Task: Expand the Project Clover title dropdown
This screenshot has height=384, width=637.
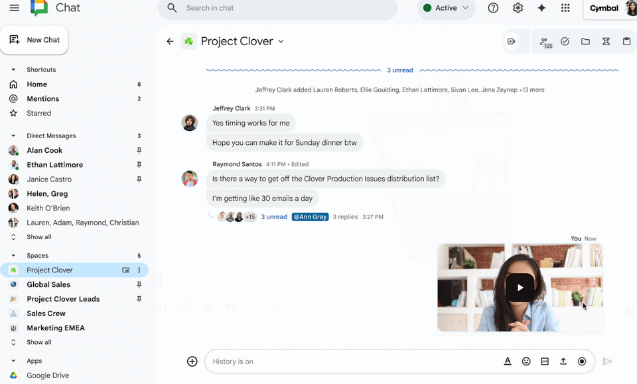Action: (x=281, y=41)
